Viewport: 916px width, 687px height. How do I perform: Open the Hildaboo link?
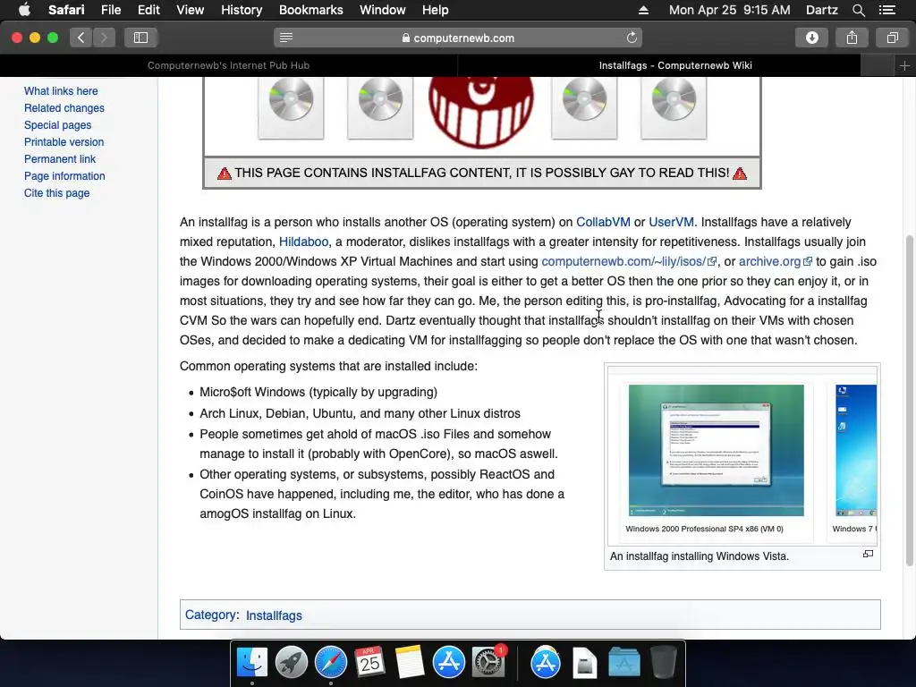303,242
